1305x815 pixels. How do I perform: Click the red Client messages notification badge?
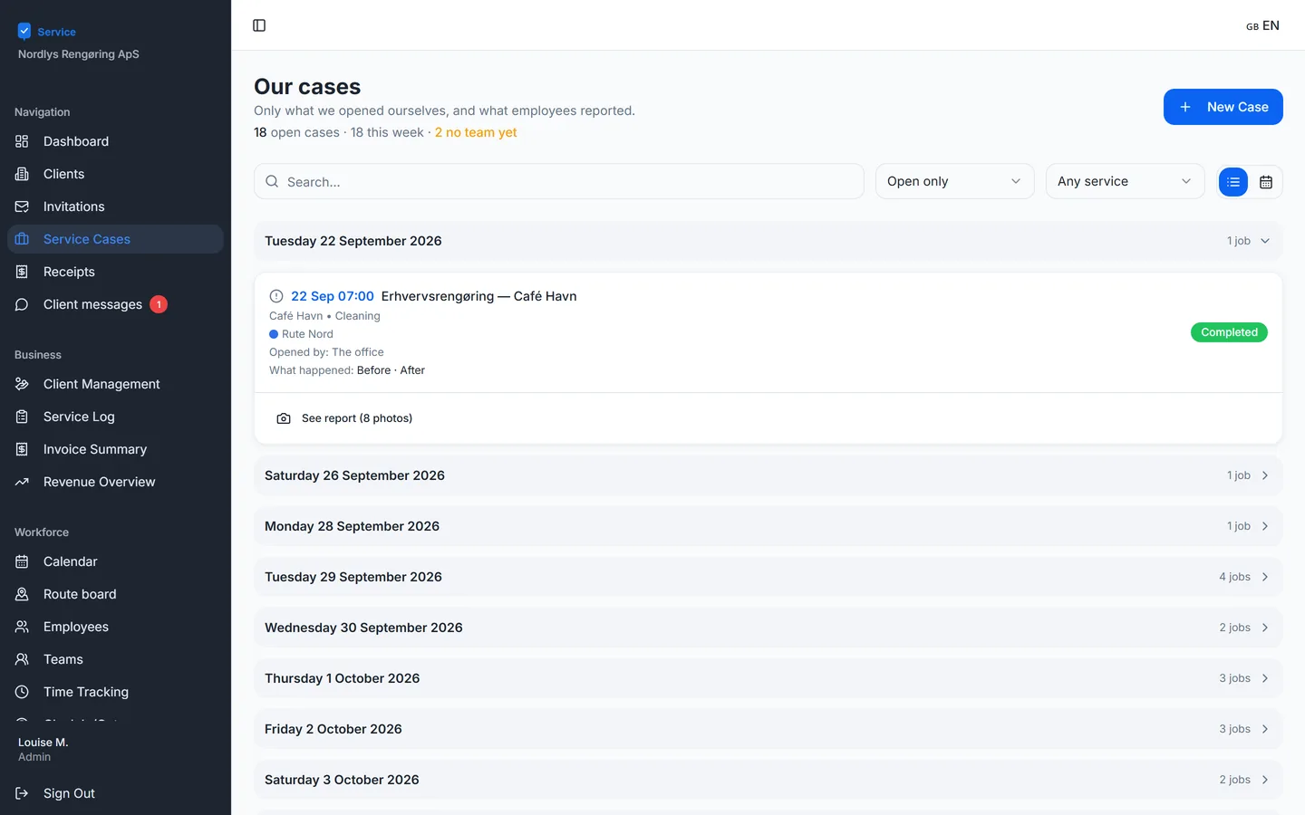pos(159,304)
